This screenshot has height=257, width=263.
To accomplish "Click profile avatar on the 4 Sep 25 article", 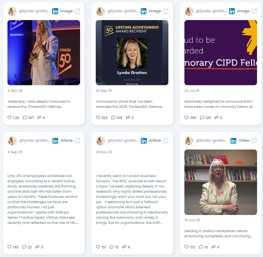I will click(x=12, y=141).
